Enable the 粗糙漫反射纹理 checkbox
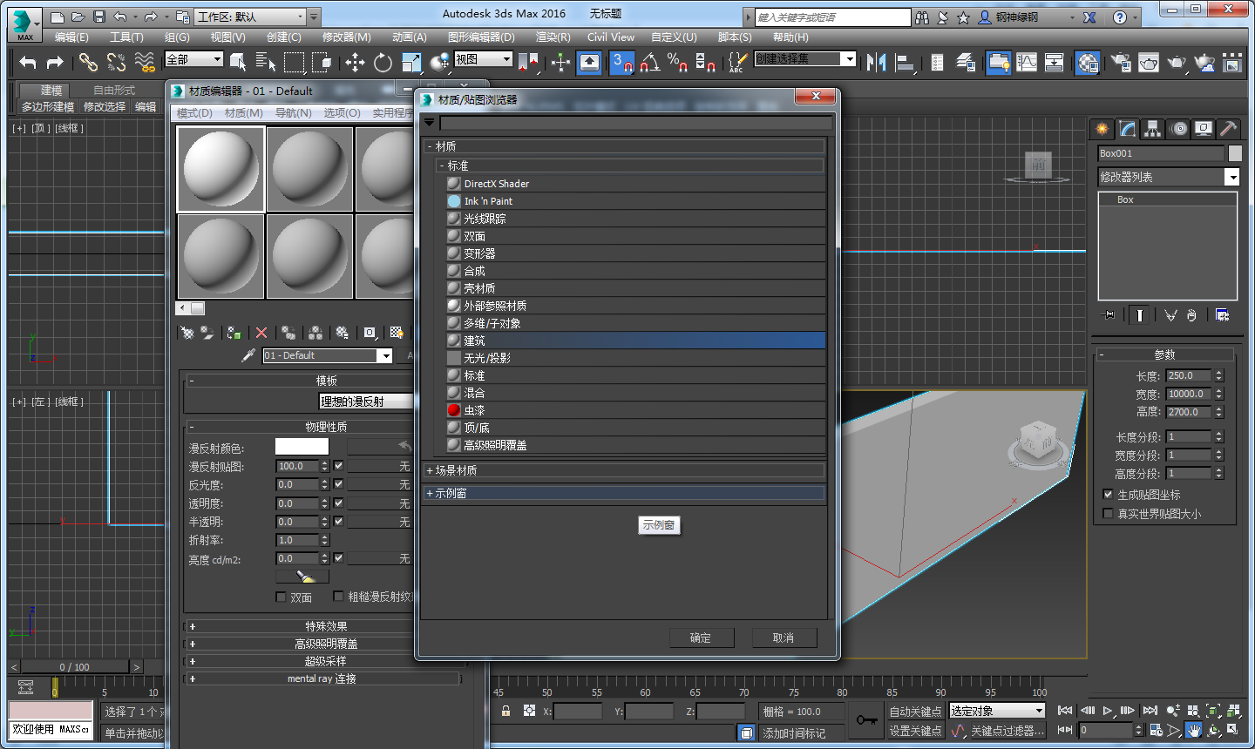The image size is (1255, 749). pos(338,597)
